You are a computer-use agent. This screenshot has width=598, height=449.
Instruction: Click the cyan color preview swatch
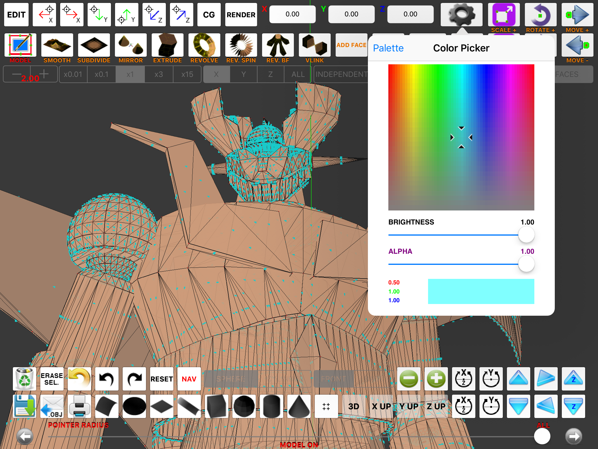coord(481,291)
